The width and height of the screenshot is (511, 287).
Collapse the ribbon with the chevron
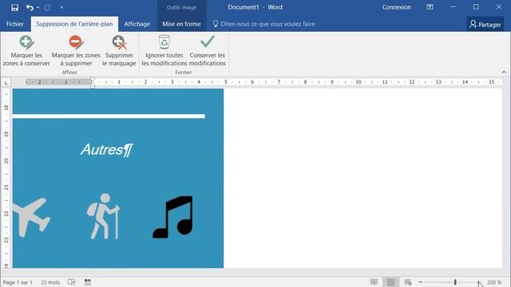(504, 73)
